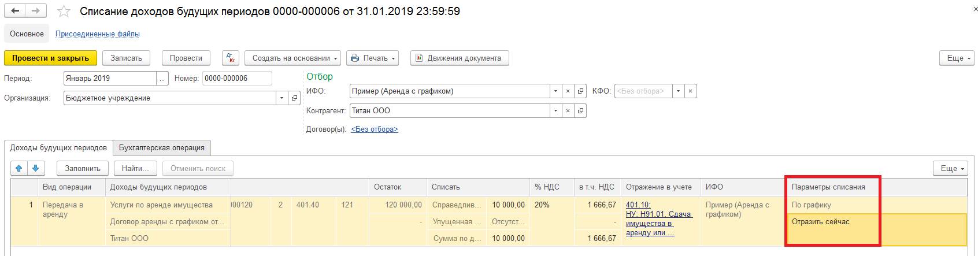Click the back navigation arrow
The width and height of the screenshot is (978, 256).
click(x=16, y=12)
